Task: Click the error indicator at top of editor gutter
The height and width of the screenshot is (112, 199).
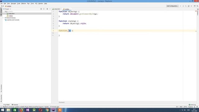Action: tap(196, 11)
